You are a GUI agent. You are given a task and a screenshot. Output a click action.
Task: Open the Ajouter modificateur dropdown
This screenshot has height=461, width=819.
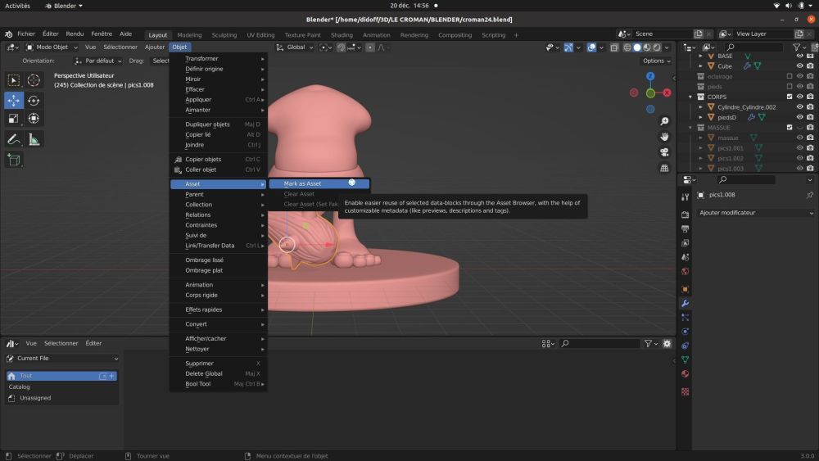point(756,213)
